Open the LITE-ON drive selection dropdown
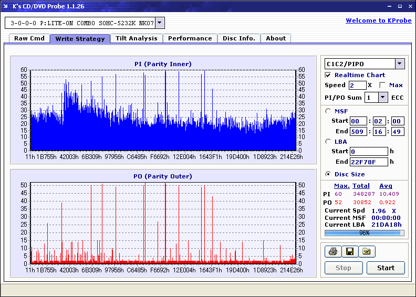Viewport: 416px width, 297px height. pyautogui.click(x=160, y=23)
